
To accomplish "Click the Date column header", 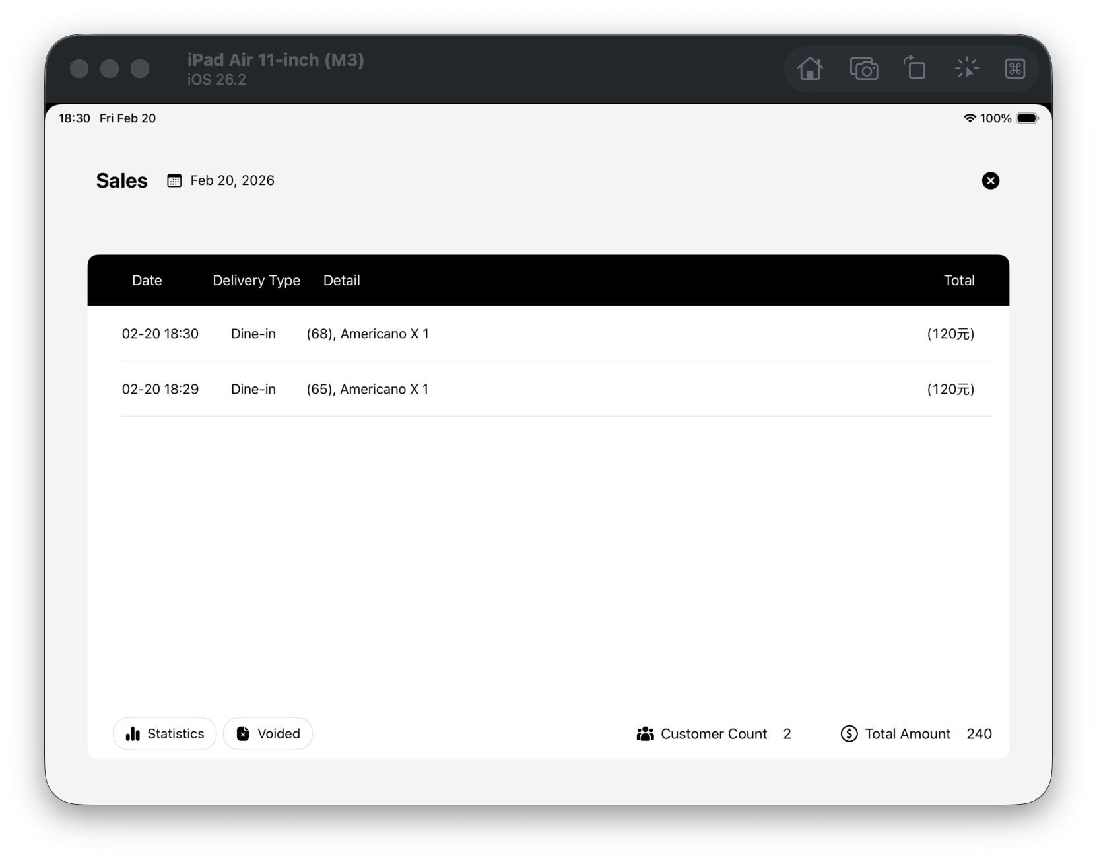I will click(147, 281).
